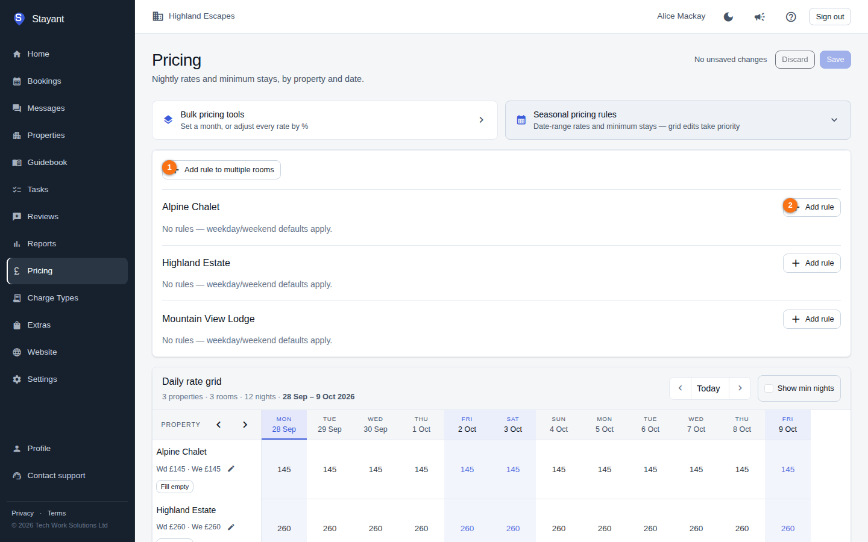Go to previous dates in rate grid
The image size is (868, 542).
680,388
